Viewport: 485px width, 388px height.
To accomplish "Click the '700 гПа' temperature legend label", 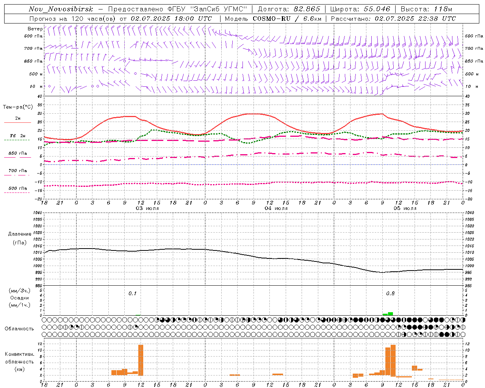I will pyautogui.click(x=18, y=171).
